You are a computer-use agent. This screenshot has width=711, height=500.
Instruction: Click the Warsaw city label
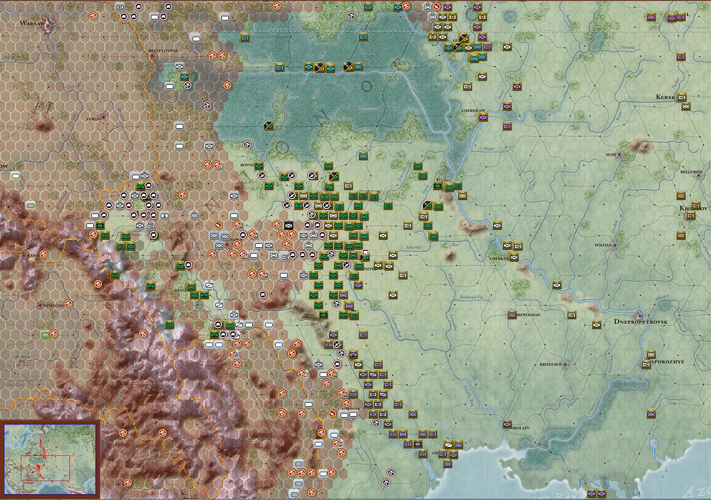(32, 23)
